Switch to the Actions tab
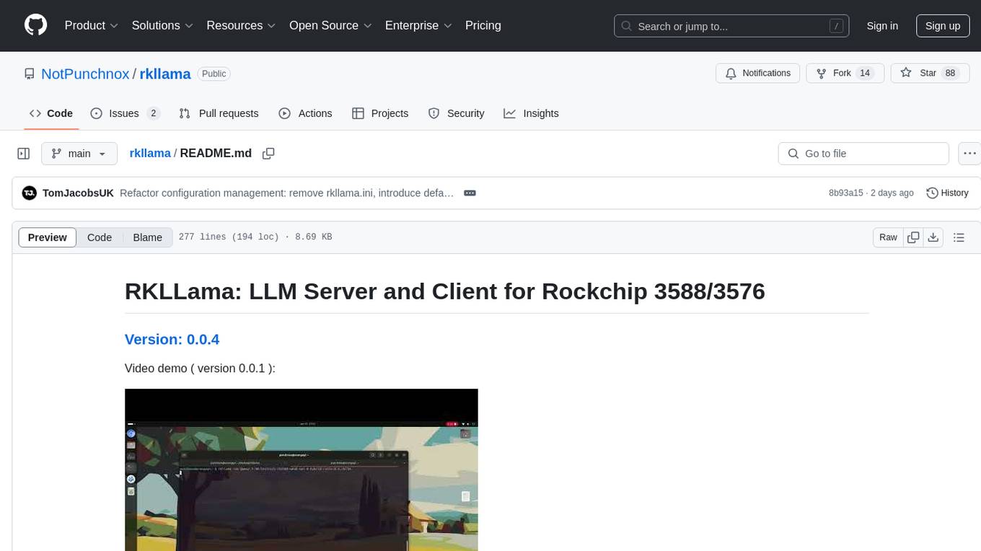The image size is (981, 551). click(305, 113)
